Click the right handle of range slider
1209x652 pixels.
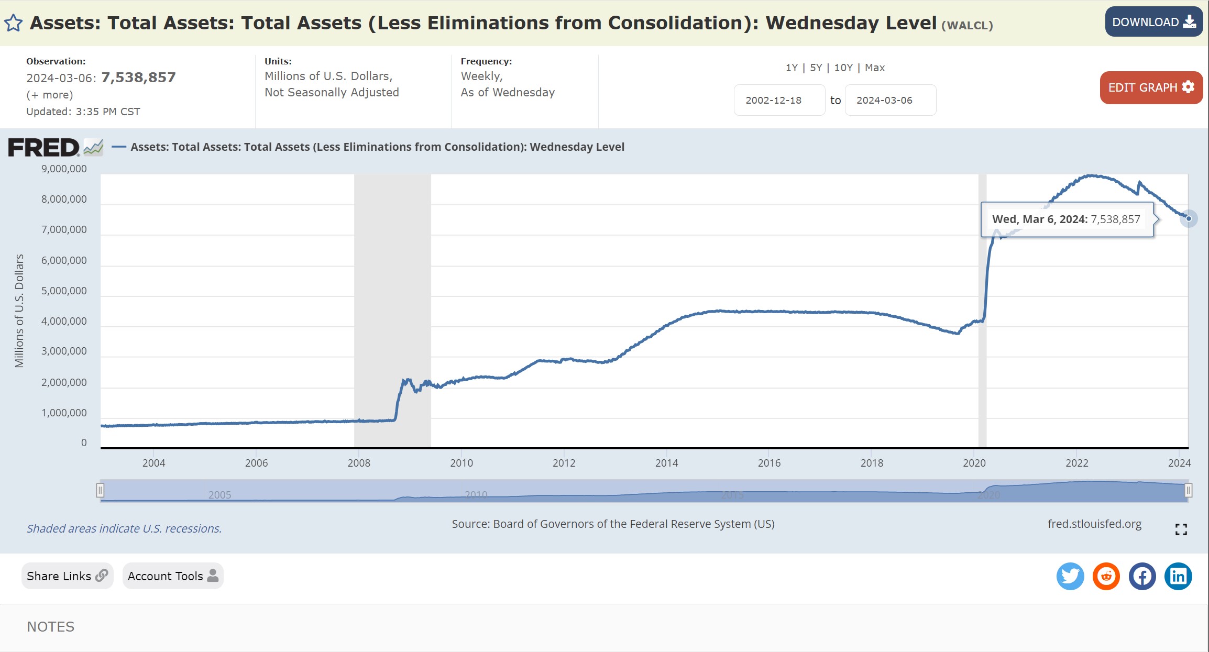(x=1188, y=490)
